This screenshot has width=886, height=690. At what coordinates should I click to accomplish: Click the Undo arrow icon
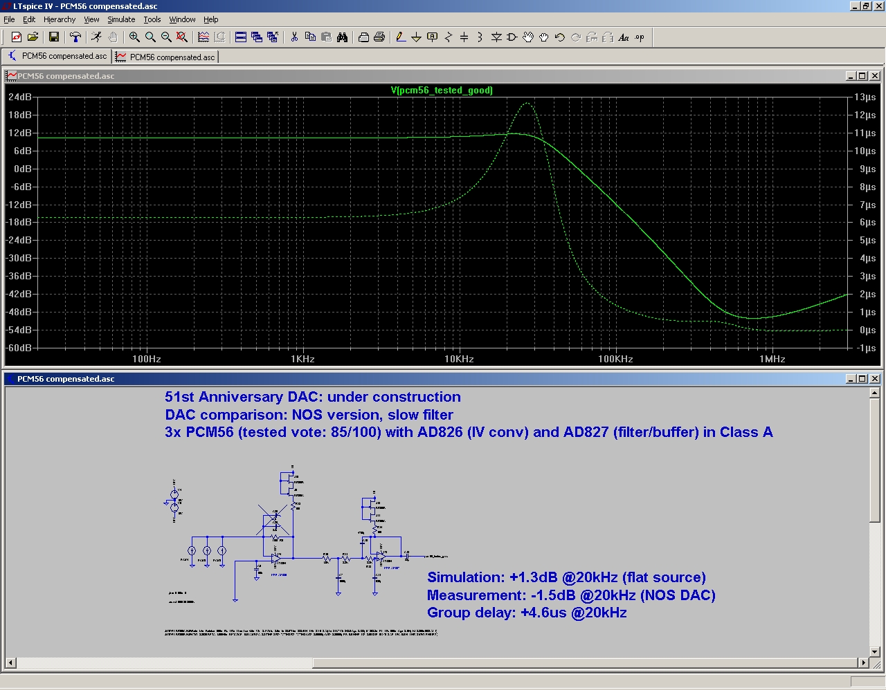pos(560,37)
